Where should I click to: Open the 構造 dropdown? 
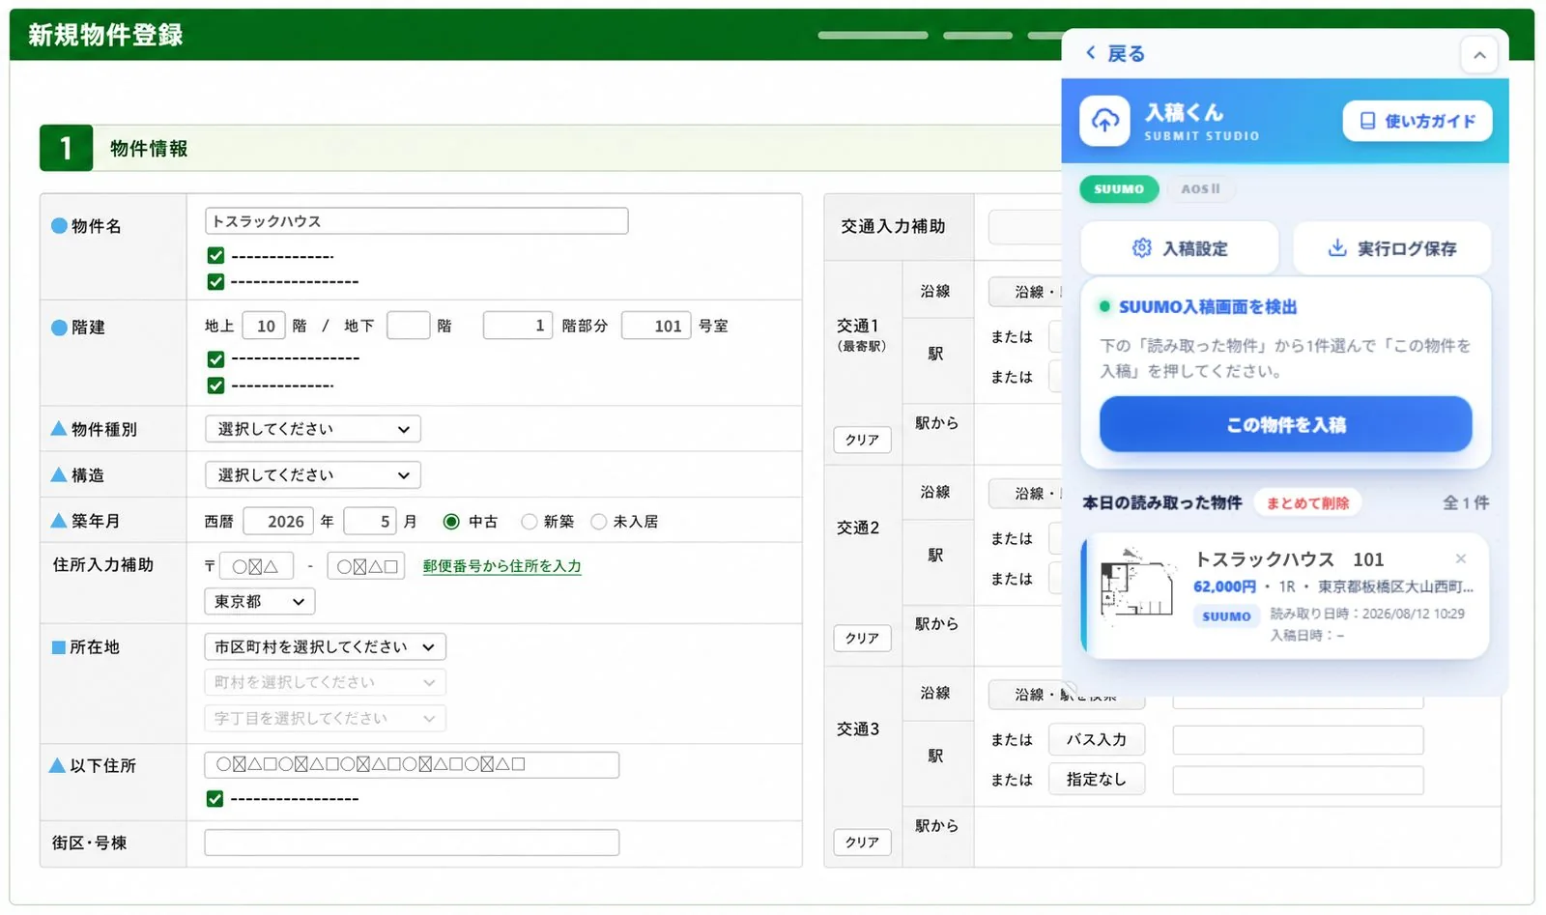pyautogui.click(x=312, y=475)
